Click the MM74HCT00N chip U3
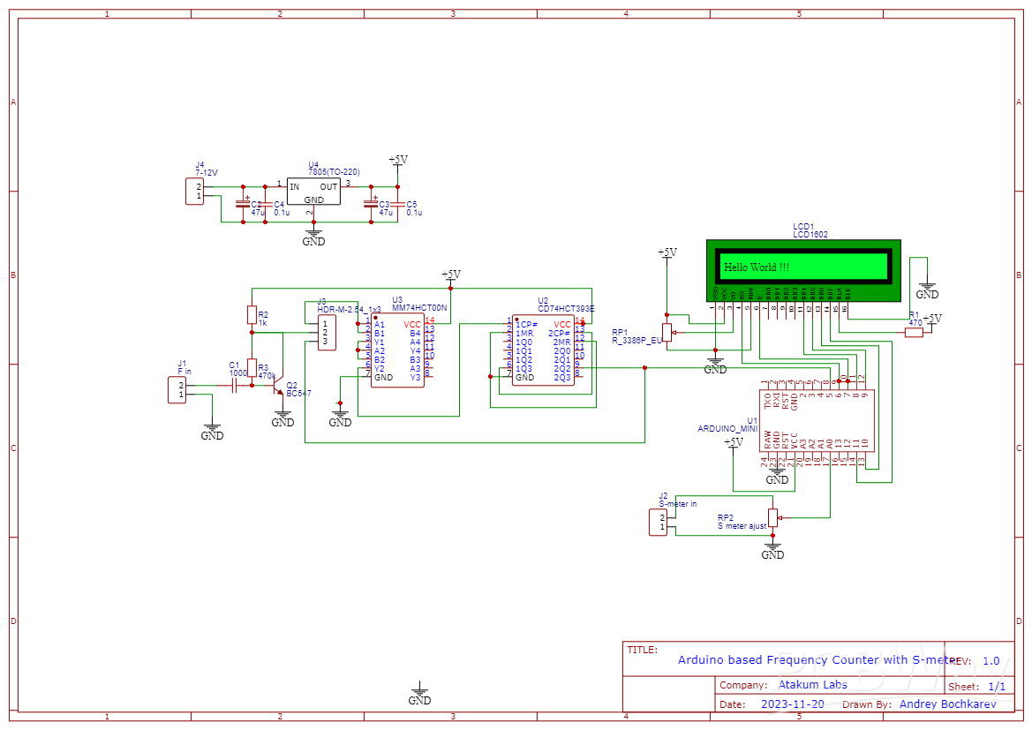 [x=397, y=349]
